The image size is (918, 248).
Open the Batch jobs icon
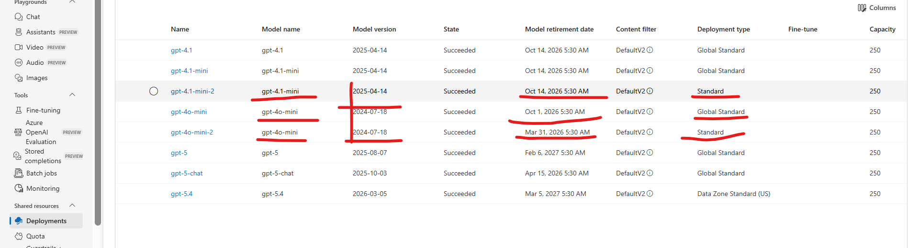tap(19, 173)
